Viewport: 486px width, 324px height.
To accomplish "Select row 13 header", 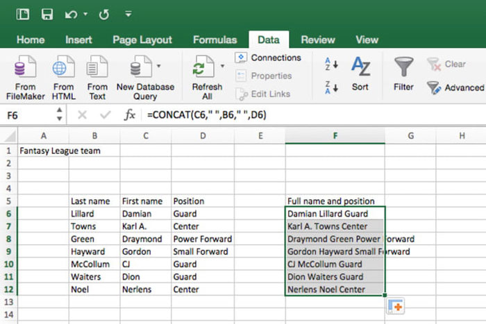I will (8, 302).
